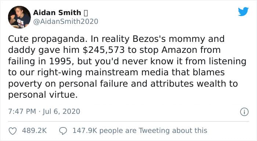Click the divider line above the like count

pyautogui.click(x=128, y=122)
